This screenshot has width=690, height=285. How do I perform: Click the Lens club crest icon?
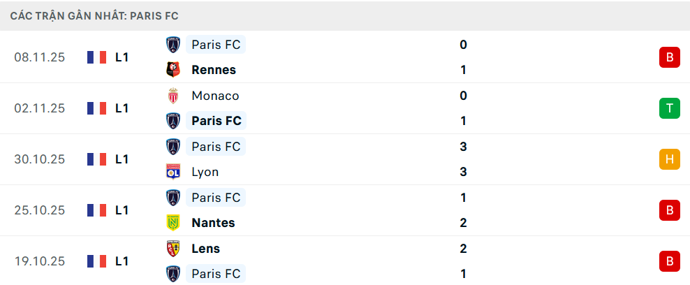click(x=172, y=249)
